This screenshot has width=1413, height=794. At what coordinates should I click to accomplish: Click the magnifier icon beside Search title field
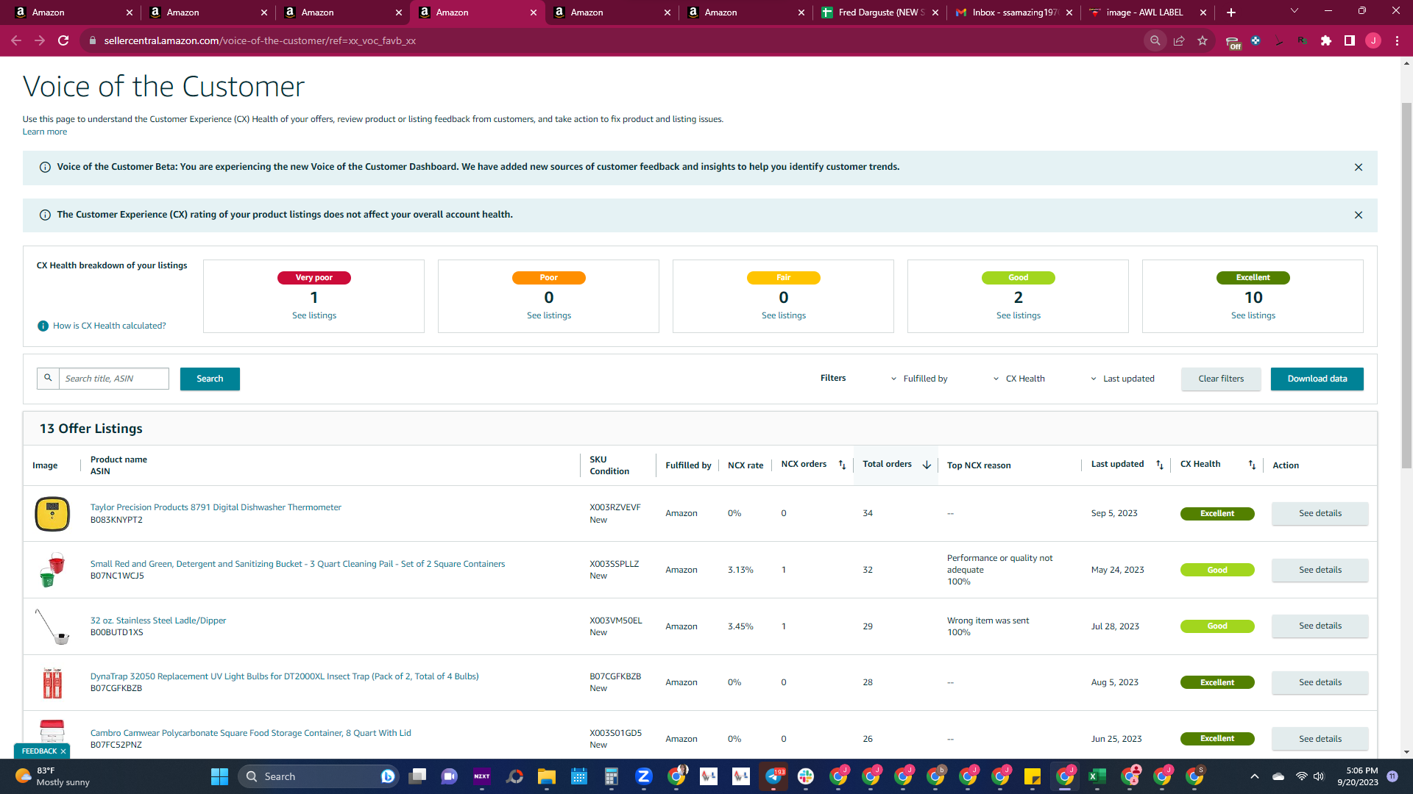tap(48, 378)
